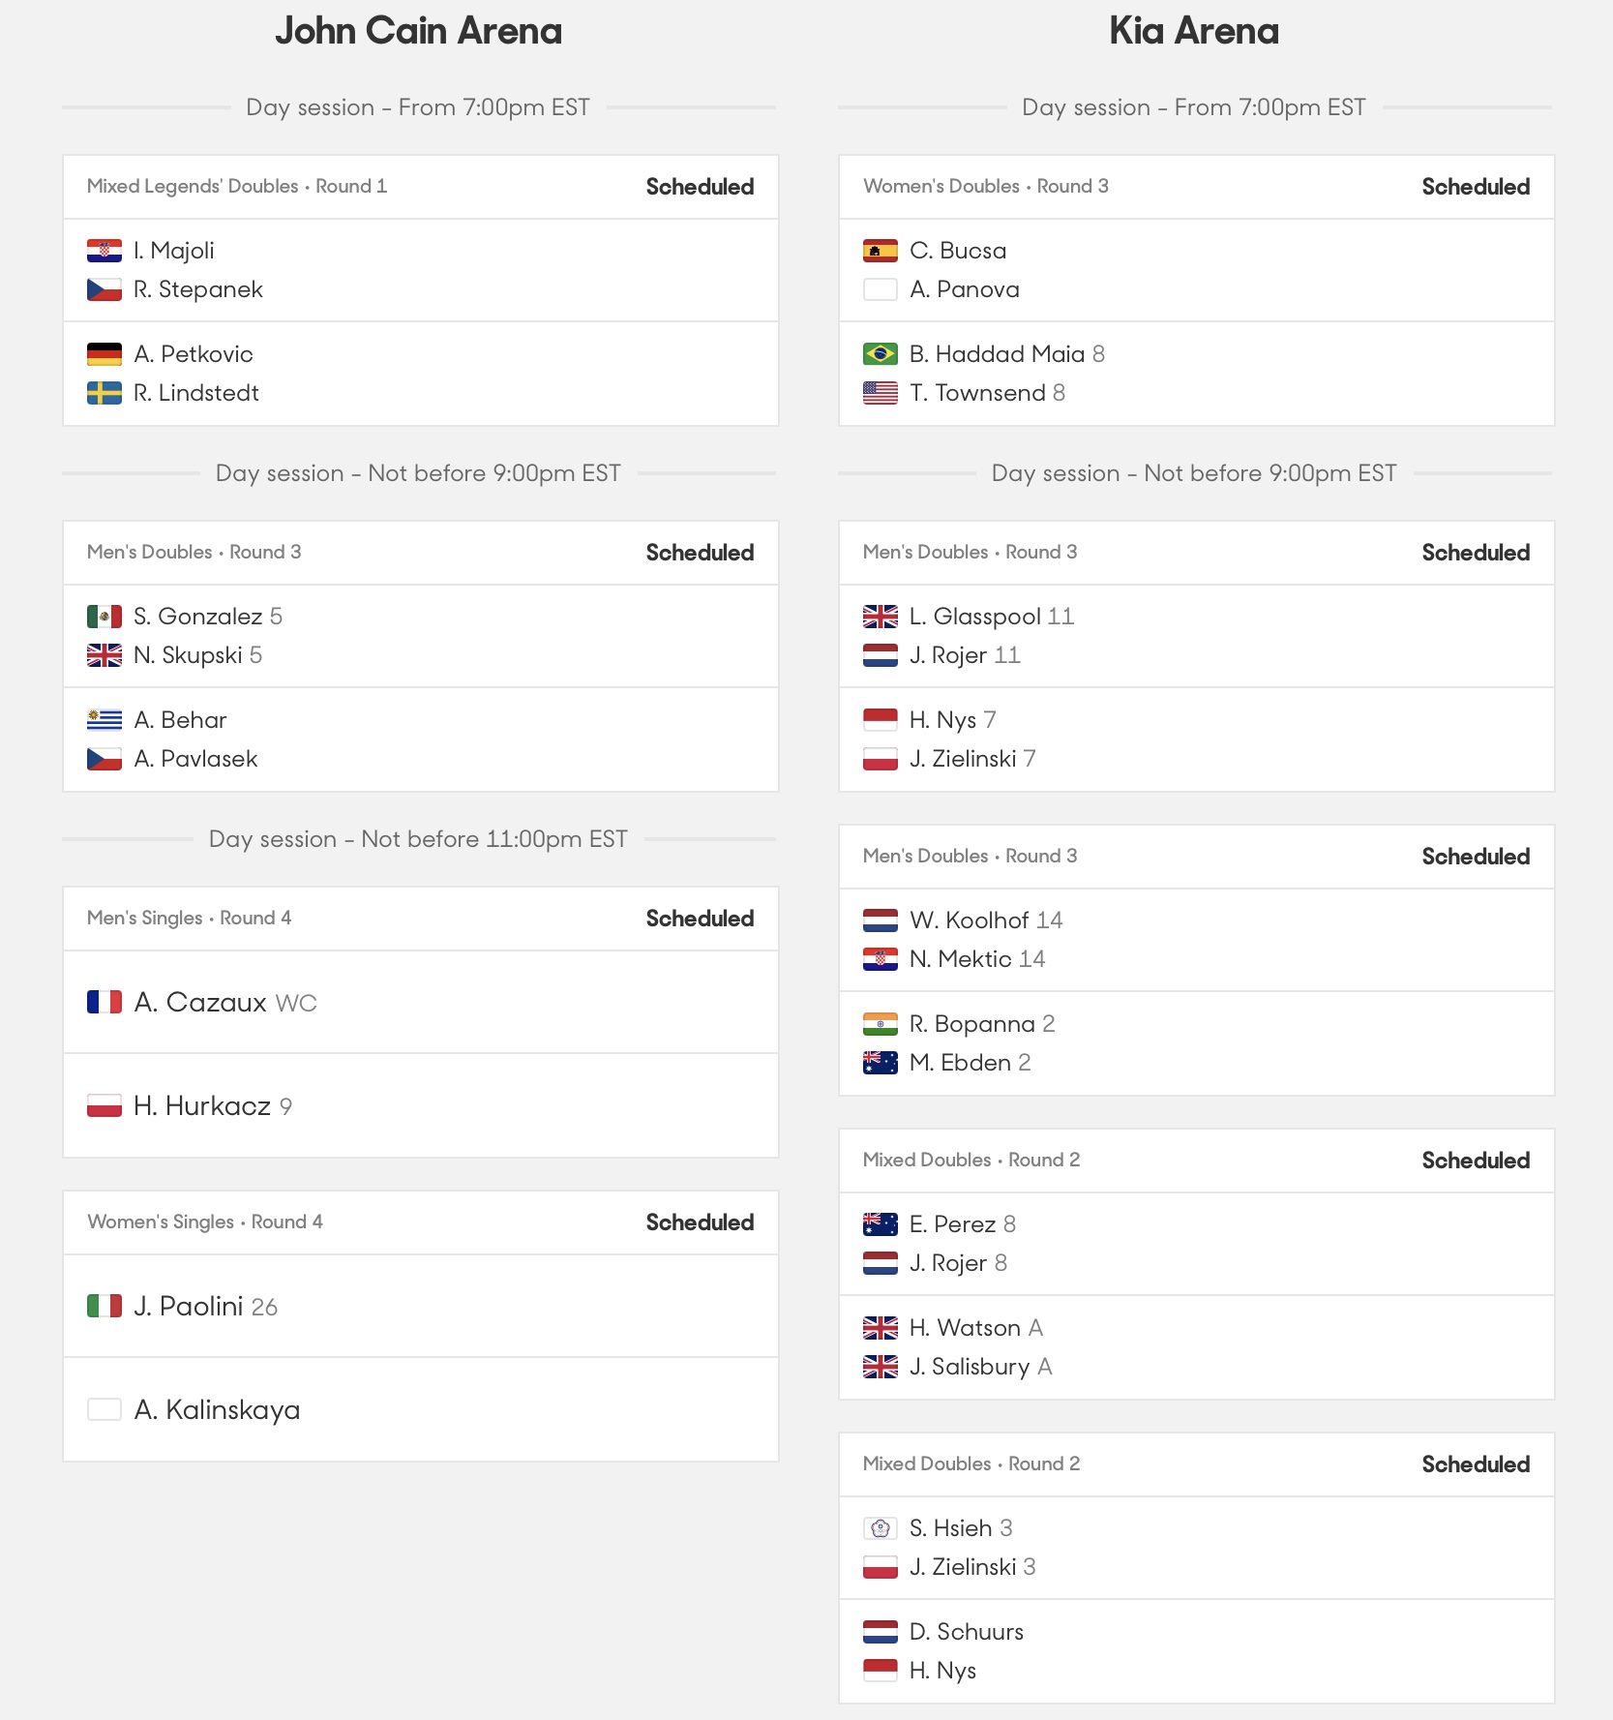Click the Spanish flag next to C. Bucsa
This screenshot has height=1720, width=1613.
881,251
